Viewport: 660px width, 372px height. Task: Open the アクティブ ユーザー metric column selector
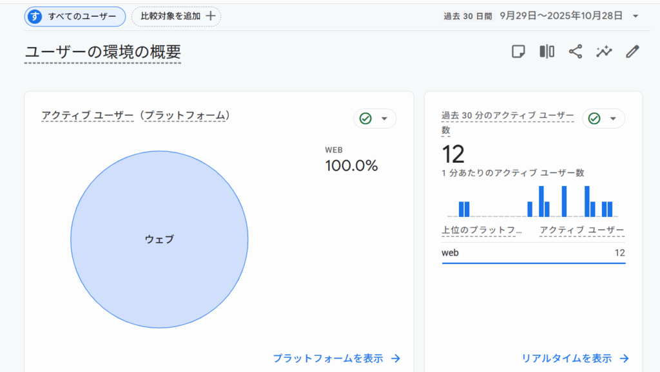(581, 230)
